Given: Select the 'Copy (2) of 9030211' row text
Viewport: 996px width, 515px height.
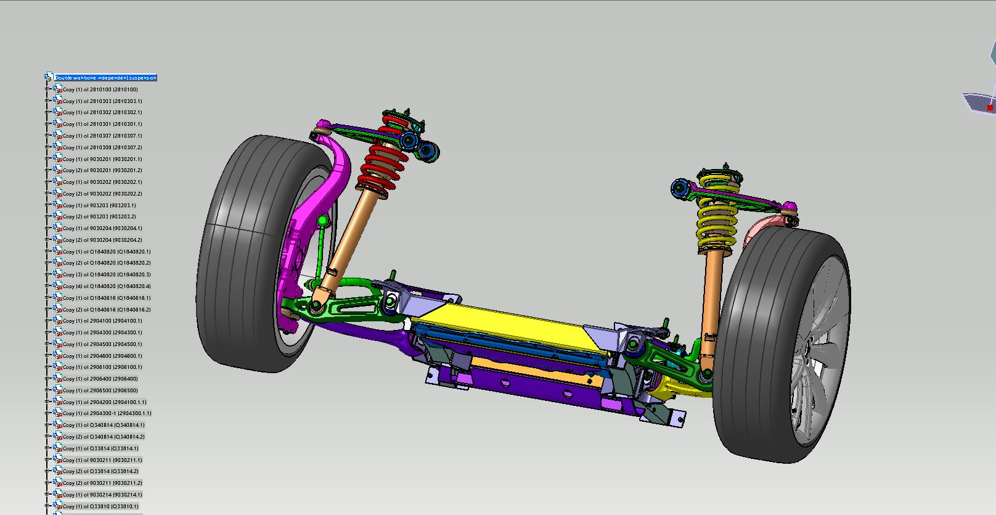Looking at the screenshot, I should [102, 483].
